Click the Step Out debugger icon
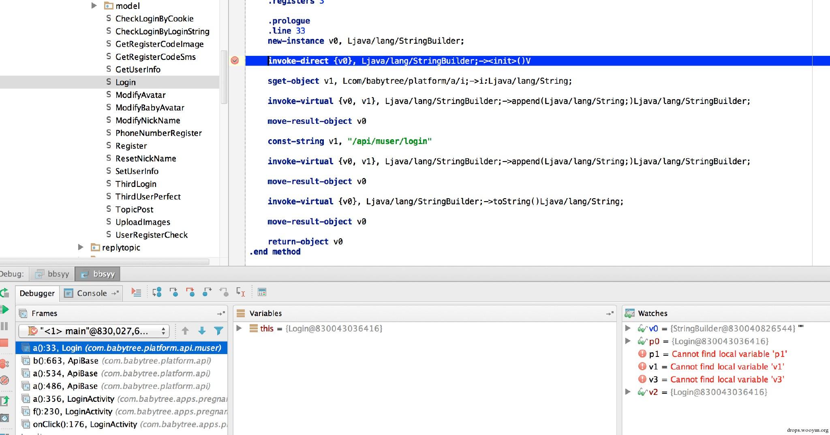Screen dimensions: 830x435 tap(207, 292)
